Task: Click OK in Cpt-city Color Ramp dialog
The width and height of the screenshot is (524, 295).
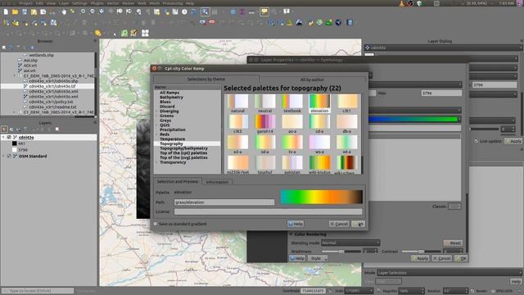Action: pyautogui.click(x=359, y=224)
